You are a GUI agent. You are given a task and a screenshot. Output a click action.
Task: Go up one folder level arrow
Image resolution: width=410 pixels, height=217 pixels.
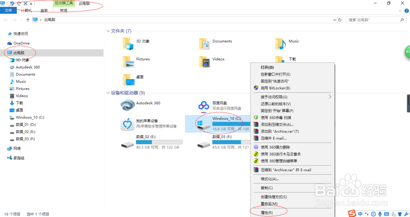[x=28, y=20]
